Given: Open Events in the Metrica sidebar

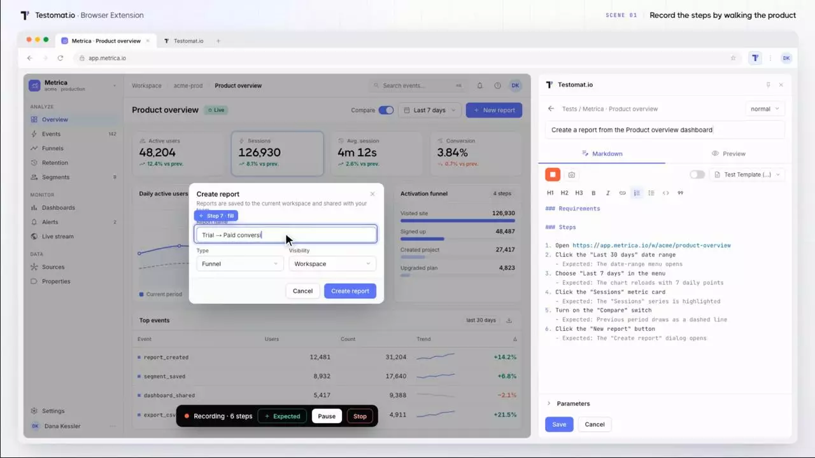Looking at the screenshot, I should 73,134.
